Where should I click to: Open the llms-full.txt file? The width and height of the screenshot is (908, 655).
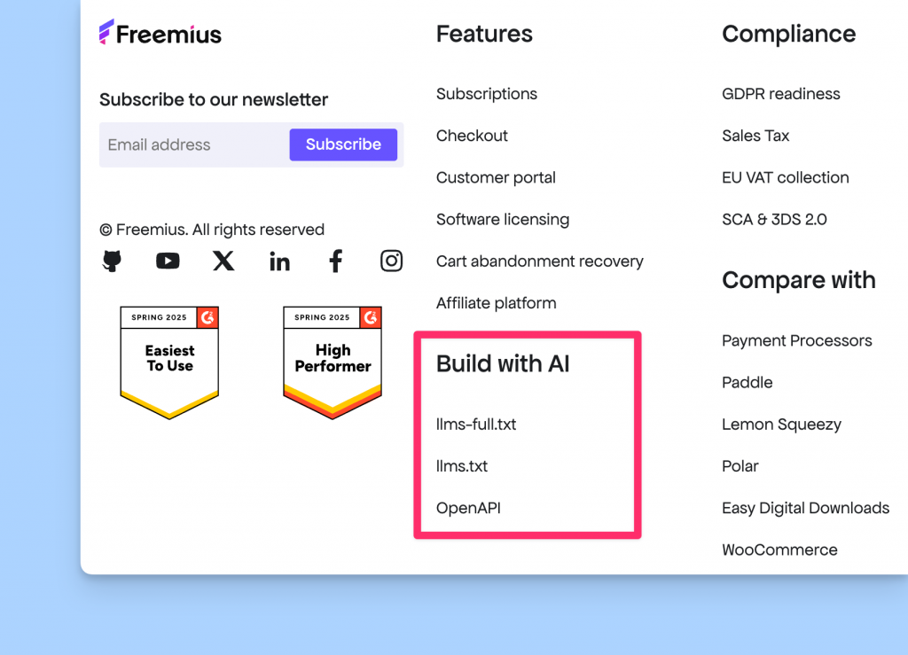coord(477,425)
